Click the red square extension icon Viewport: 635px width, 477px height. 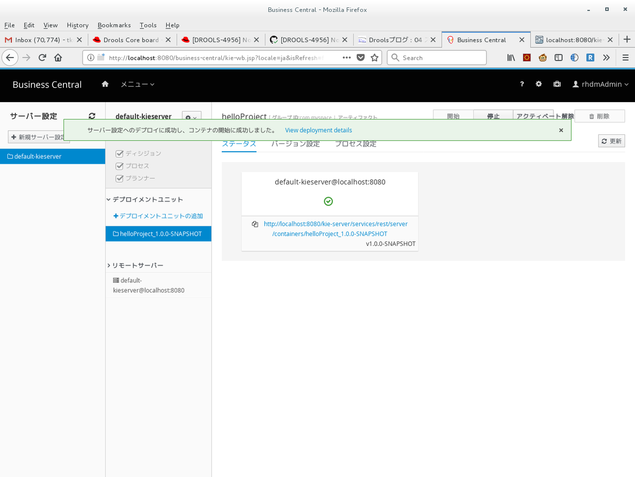[527, 58]
